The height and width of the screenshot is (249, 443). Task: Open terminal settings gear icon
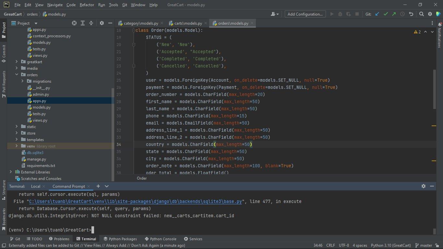pos(423,186)
